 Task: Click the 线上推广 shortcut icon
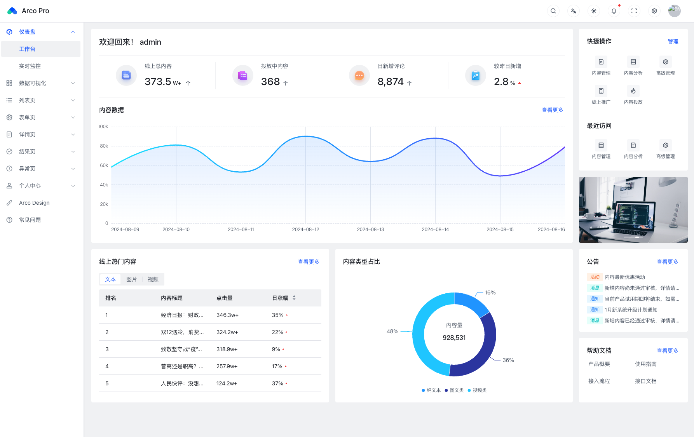(601, 91)
